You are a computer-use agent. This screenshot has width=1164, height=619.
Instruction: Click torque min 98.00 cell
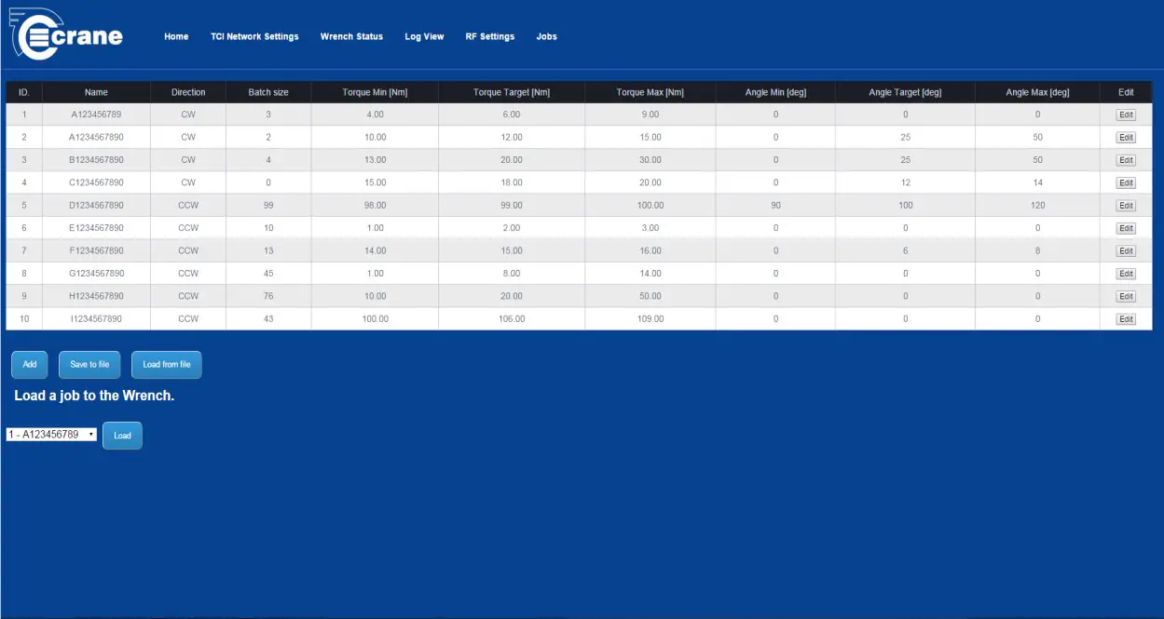pyautogui.click(x=375, y=206)
